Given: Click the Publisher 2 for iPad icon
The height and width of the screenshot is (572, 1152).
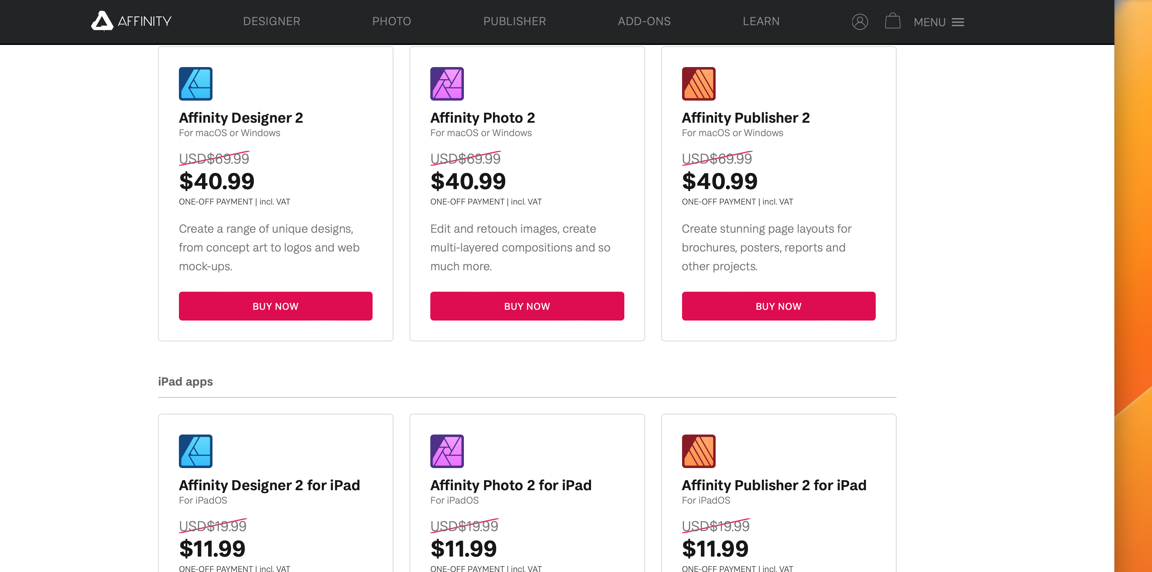Looking at the screenshot, I should click(x=698, y=451).
